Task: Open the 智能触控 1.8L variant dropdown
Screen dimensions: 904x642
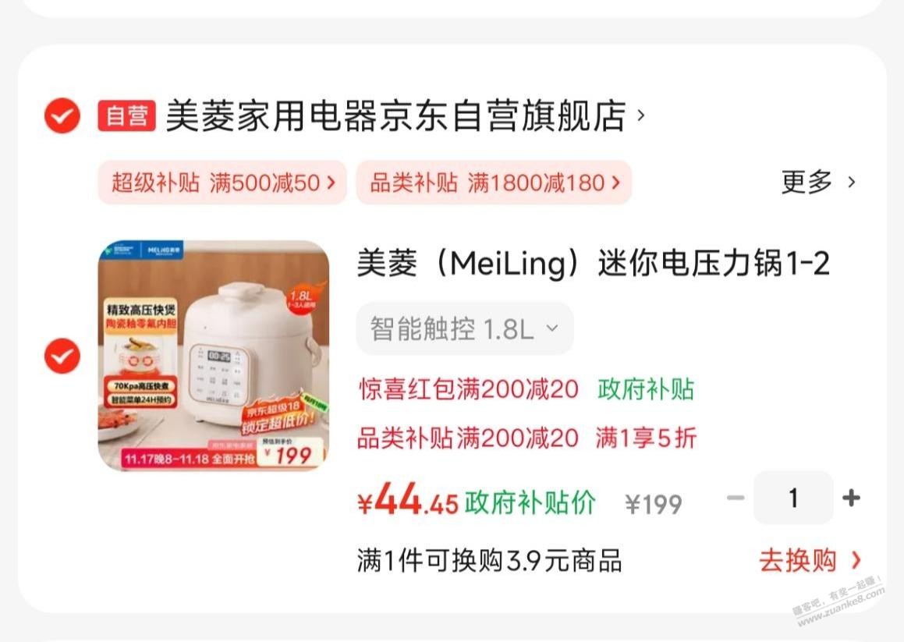Action: point(465,328)
